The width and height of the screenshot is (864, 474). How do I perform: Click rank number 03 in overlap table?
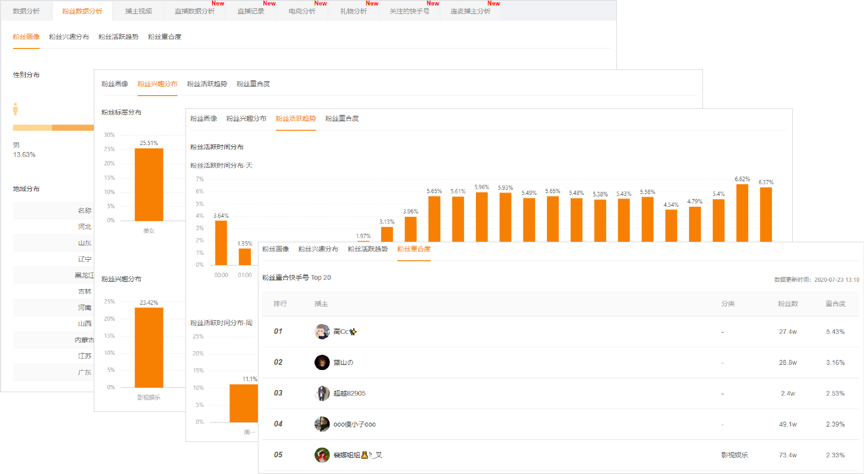278,393
